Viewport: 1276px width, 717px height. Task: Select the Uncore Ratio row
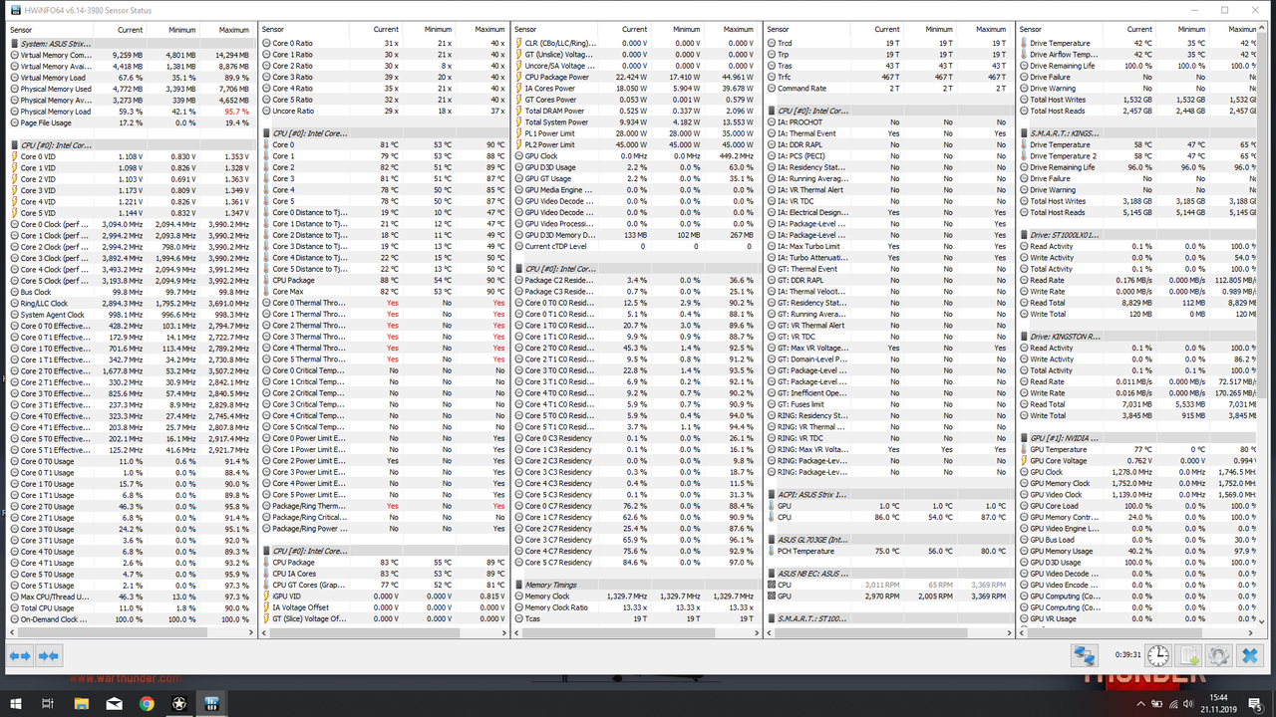[x=384, y=112]
